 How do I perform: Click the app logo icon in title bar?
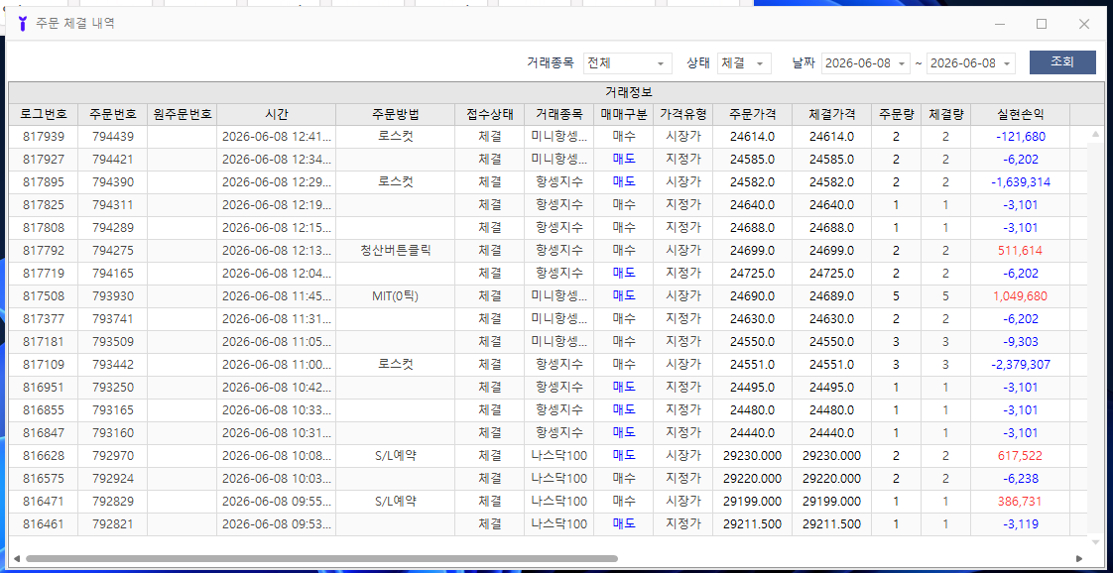pyautogui.click(x=22, y=24)
